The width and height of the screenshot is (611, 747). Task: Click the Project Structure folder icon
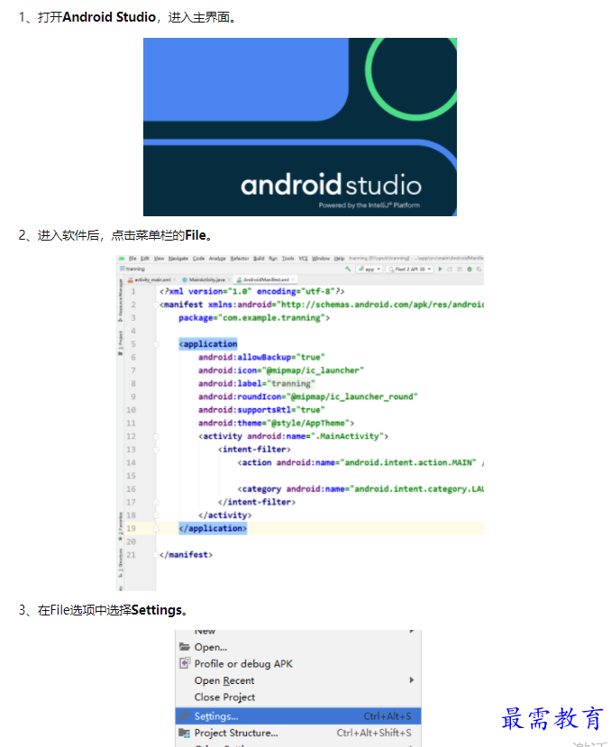pyautogui.click(x=185, y=733)
